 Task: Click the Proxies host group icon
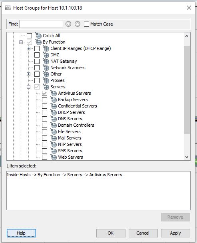46,80
